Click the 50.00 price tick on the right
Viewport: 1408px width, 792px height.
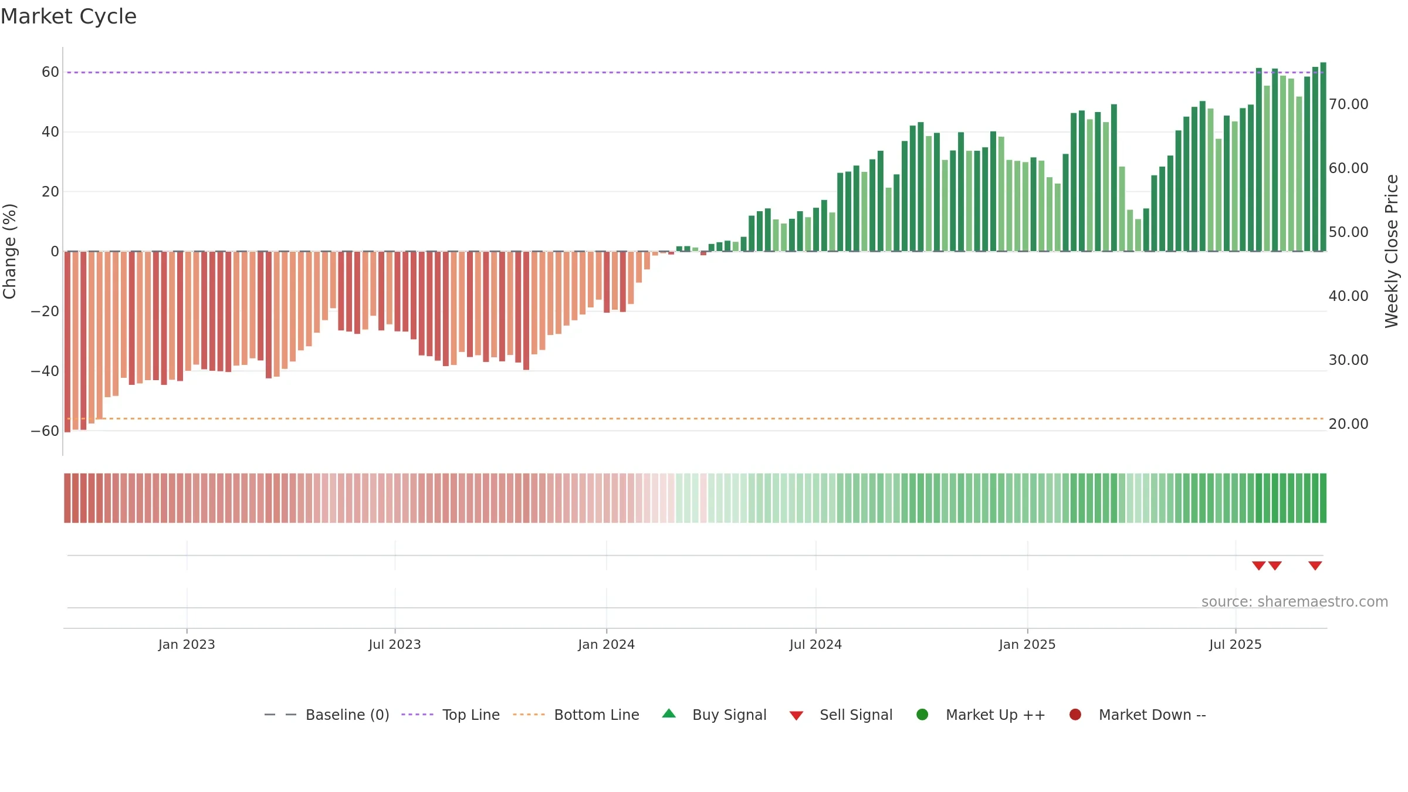click(x=1348, y=232)
